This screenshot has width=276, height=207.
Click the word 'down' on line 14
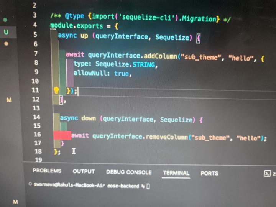coord(89,118)
